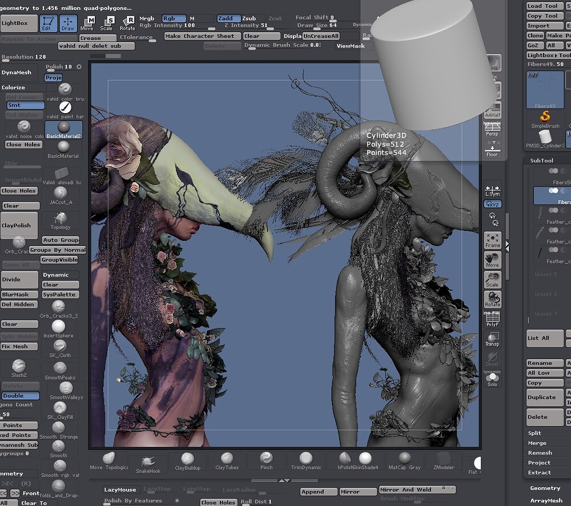The image size is (571, 506).
Task: Adjust the Rgb Intensity slider
Action: tap(176, 26)
